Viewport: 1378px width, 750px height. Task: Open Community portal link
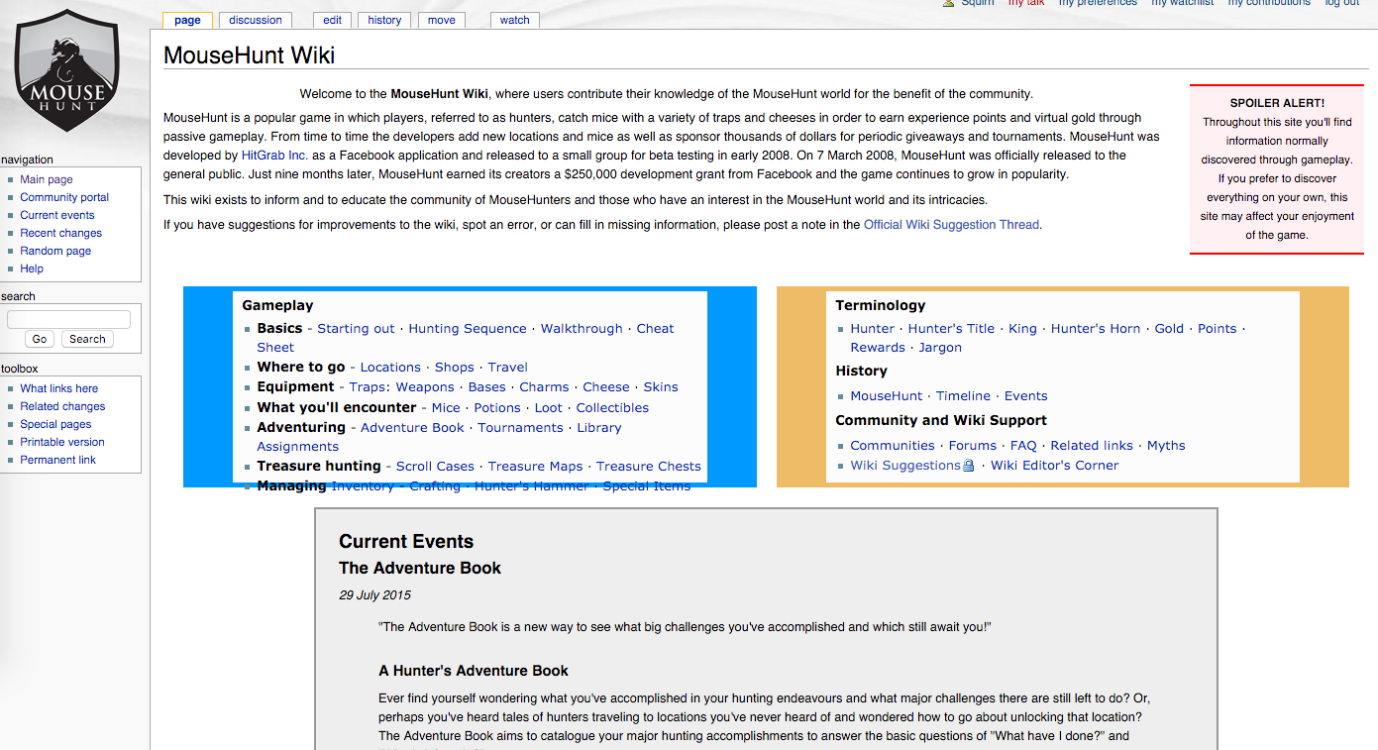64,197
